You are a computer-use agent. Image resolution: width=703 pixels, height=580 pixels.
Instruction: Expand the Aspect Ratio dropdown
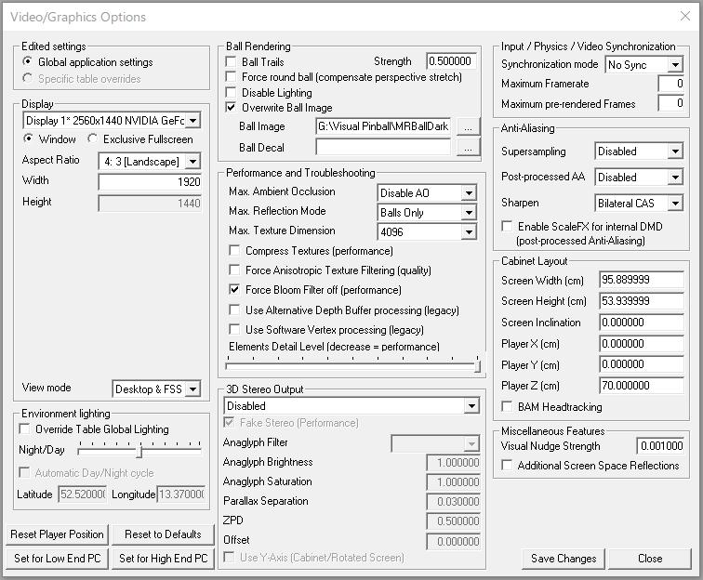click(x=149, y=161)
